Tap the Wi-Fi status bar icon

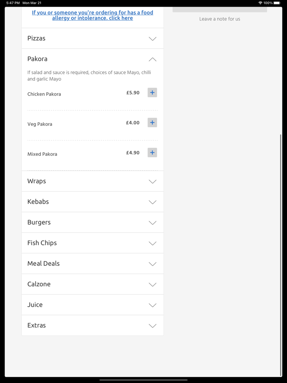click(x=260, y=3)
